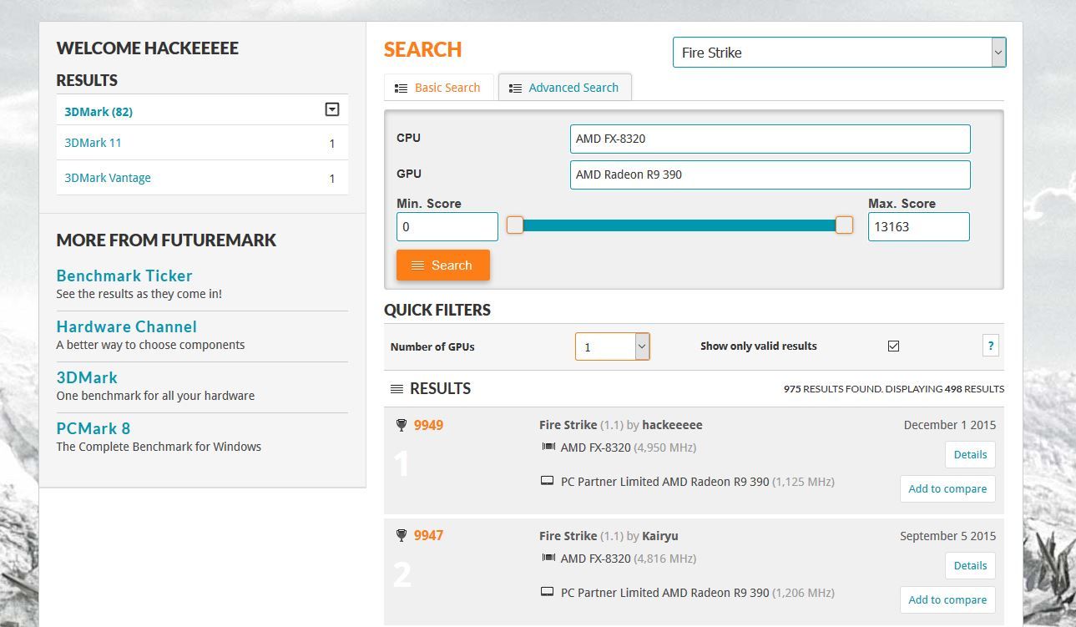Click December 1 2015 date text

click(x=950, y=425)
